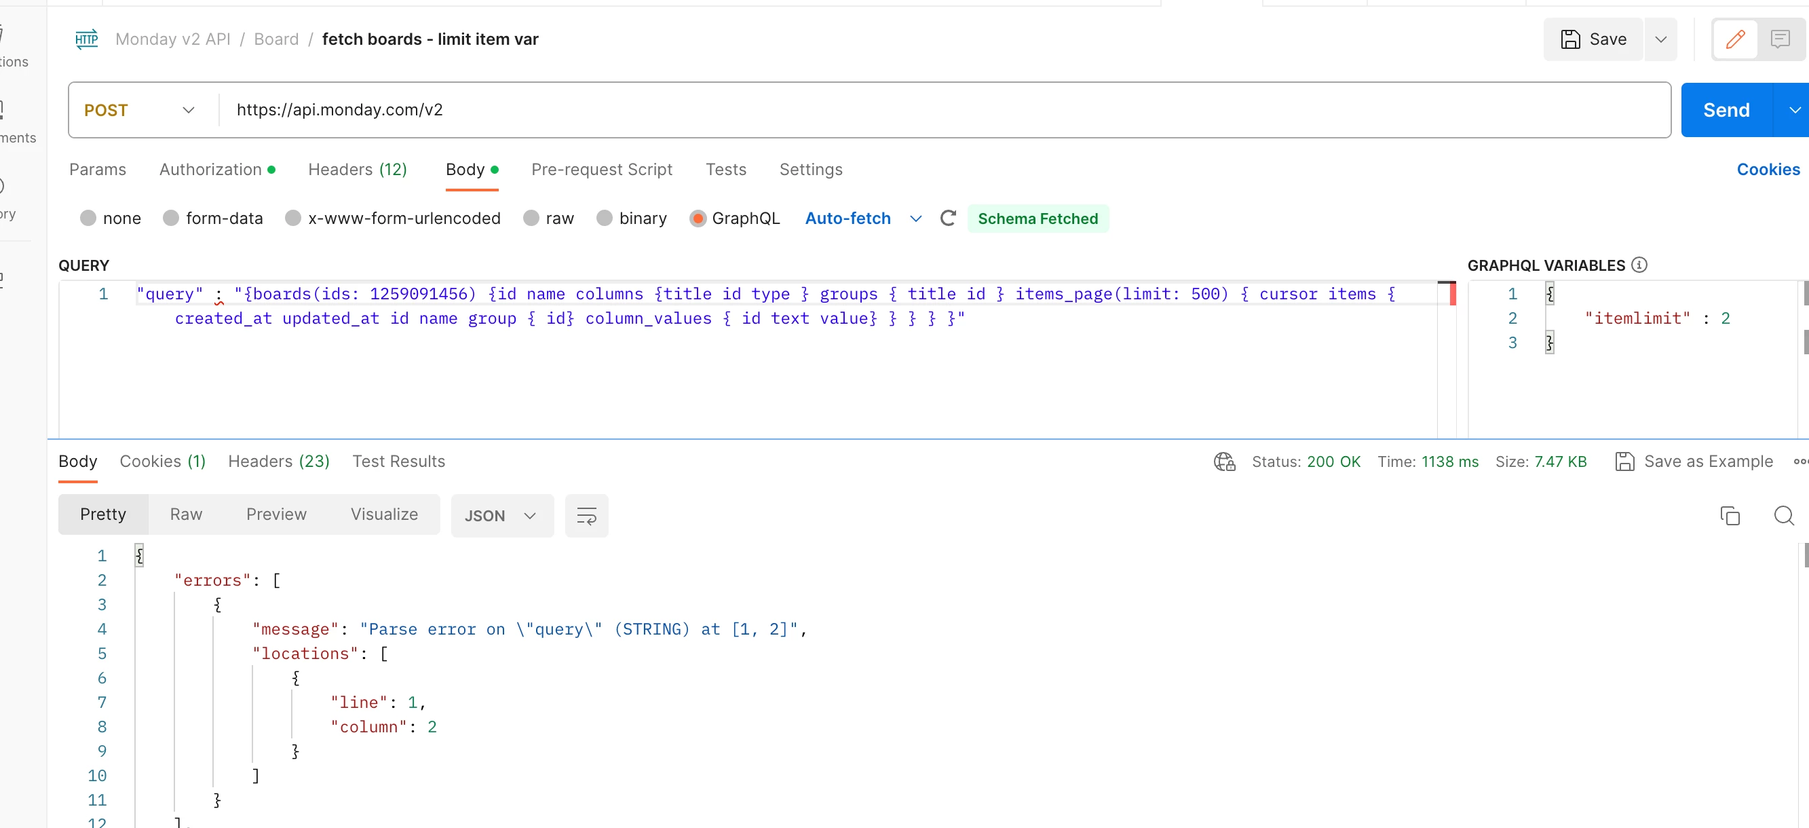Select the request Body tab
Image resolution: width=1809 pixels, height=828 pixels.
tap(472, 169)
